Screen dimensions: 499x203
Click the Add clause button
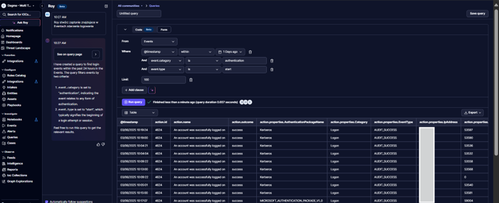point(134,90)
